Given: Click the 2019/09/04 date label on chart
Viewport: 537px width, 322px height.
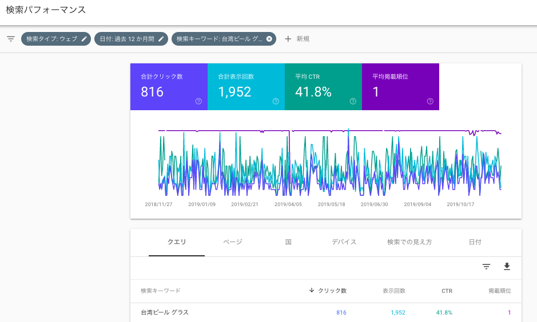Looking at the screenshot, I should pos(417,204).
